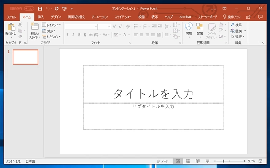This screenshot has width=270, height=168.
Task: Toggle the AutoSave (自動保存) switch
Action: 29,8
